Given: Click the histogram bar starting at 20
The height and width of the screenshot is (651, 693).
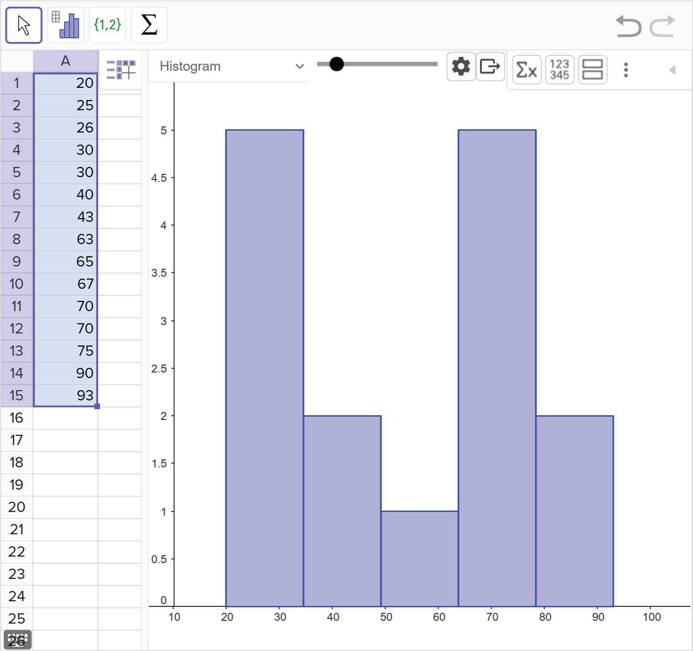Looking at the screenshot, I should click(265, 368).
